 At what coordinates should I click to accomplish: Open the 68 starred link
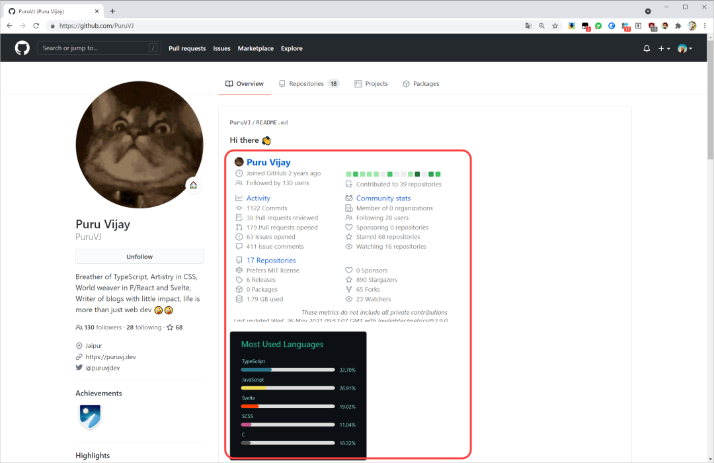(x=175, y=327)
